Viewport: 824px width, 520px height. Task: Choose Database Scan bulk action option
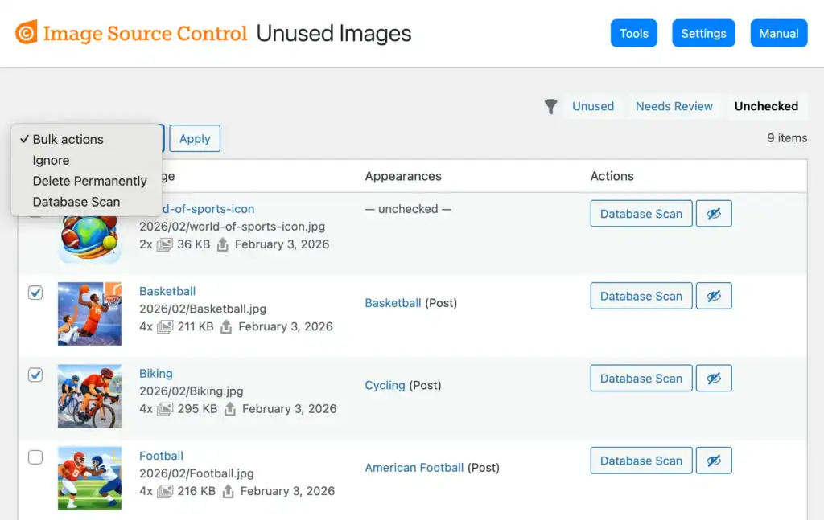tap(76, 202)
